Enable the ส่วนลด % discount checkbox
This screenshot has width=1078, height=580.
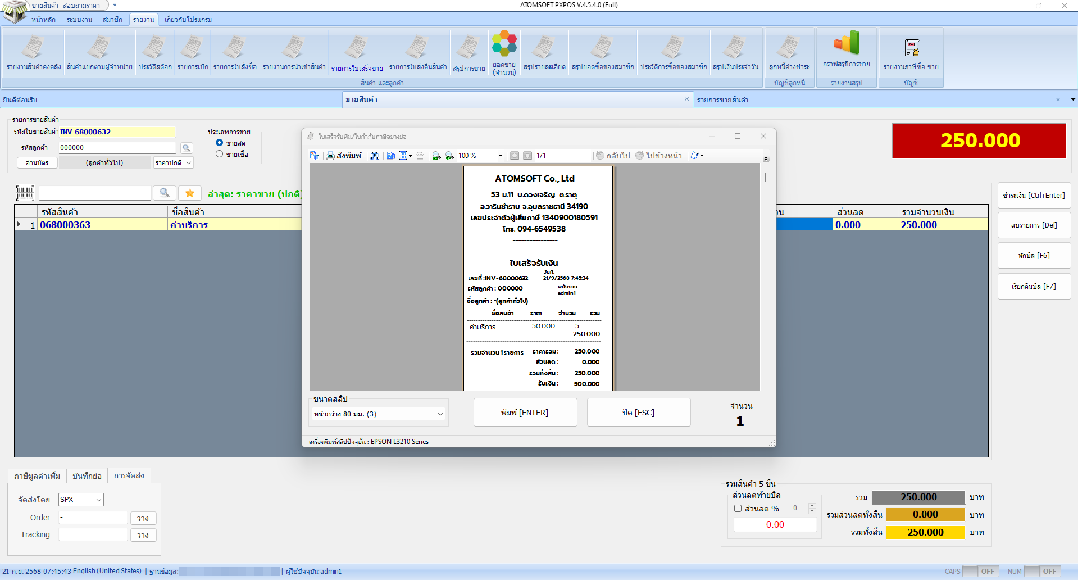(738, 509)
